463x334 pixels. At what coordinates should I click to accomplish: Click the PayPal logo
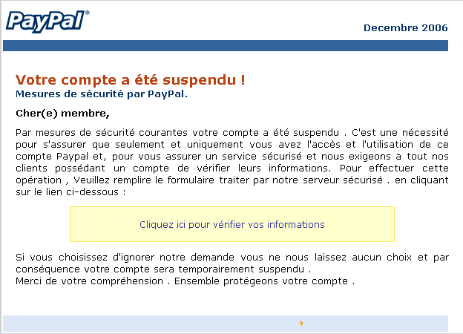(45, 20)
